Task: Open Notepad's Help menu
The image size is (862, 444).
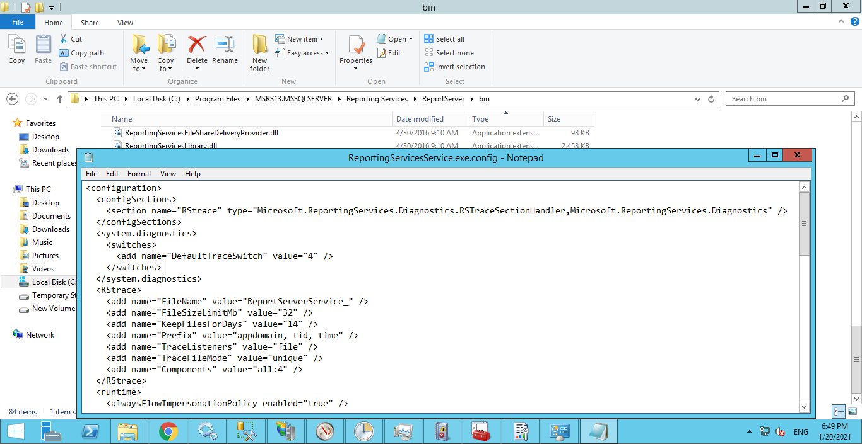Action: 192,174
